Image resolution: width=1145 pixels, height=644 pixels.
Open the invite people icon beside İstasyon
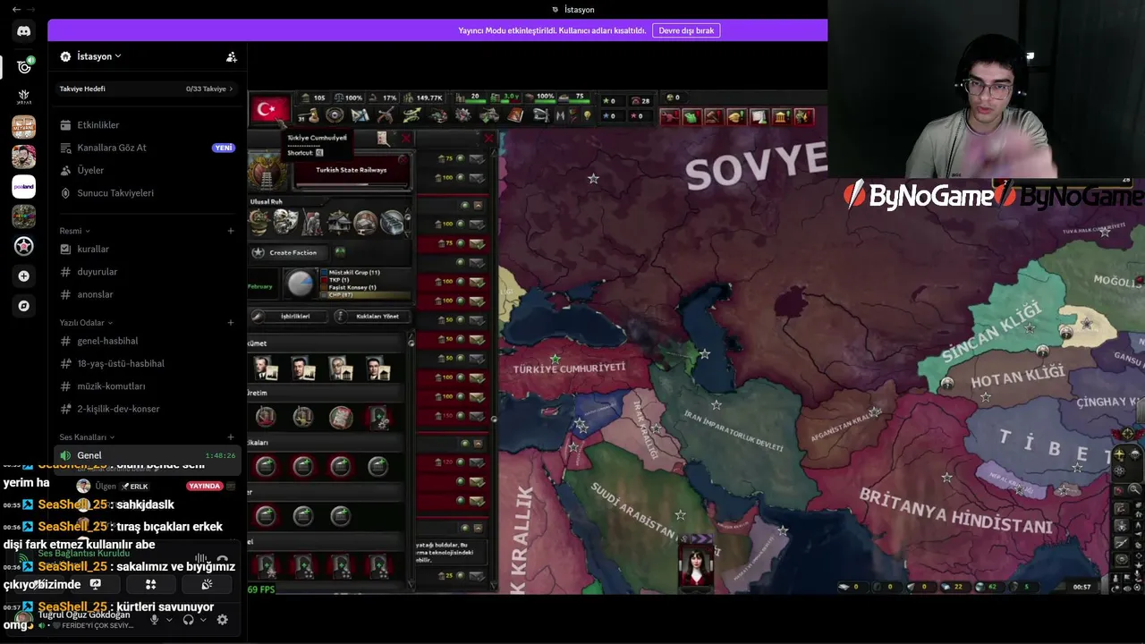click(x=231, y=56)
